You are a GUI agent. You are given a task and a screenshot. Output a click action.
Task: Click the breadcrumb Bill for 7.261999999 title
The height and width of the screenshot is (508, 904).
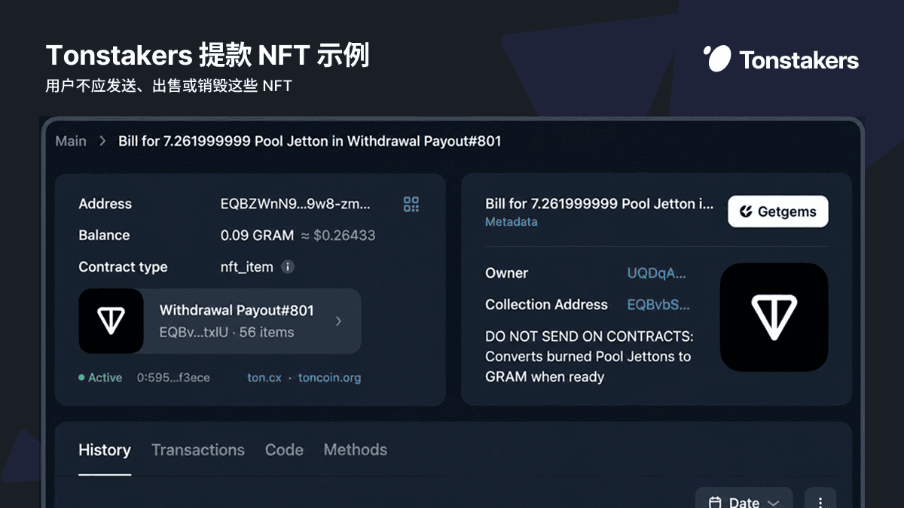(310, 141)
